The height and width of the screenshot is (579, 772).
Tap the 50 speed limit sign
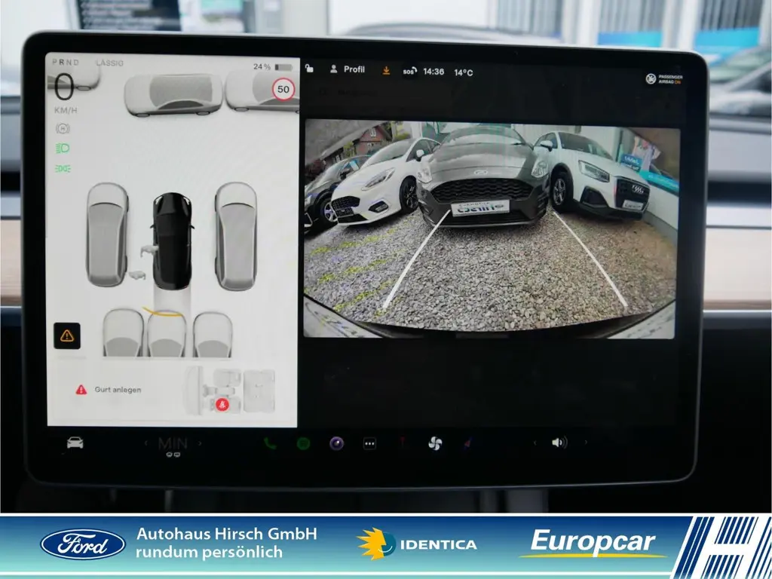pos(283,90)
